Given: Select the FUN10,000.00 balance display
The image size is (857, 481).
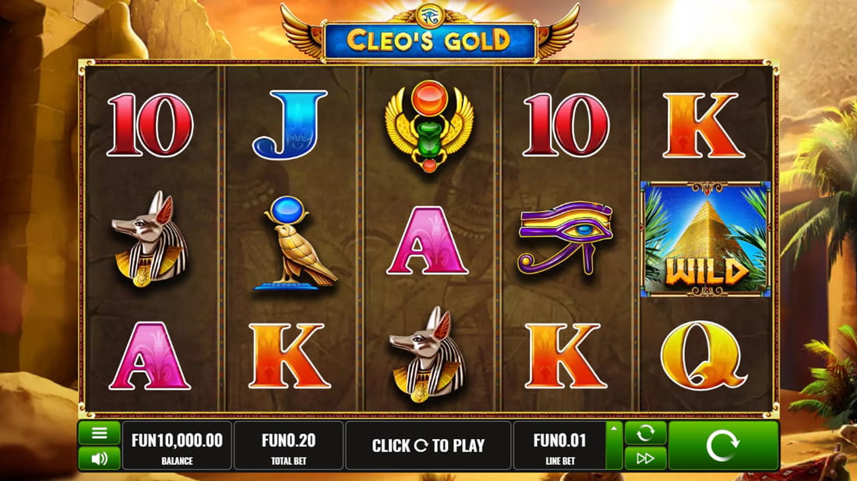Looking at the screenshot, I should click(177, 445).
